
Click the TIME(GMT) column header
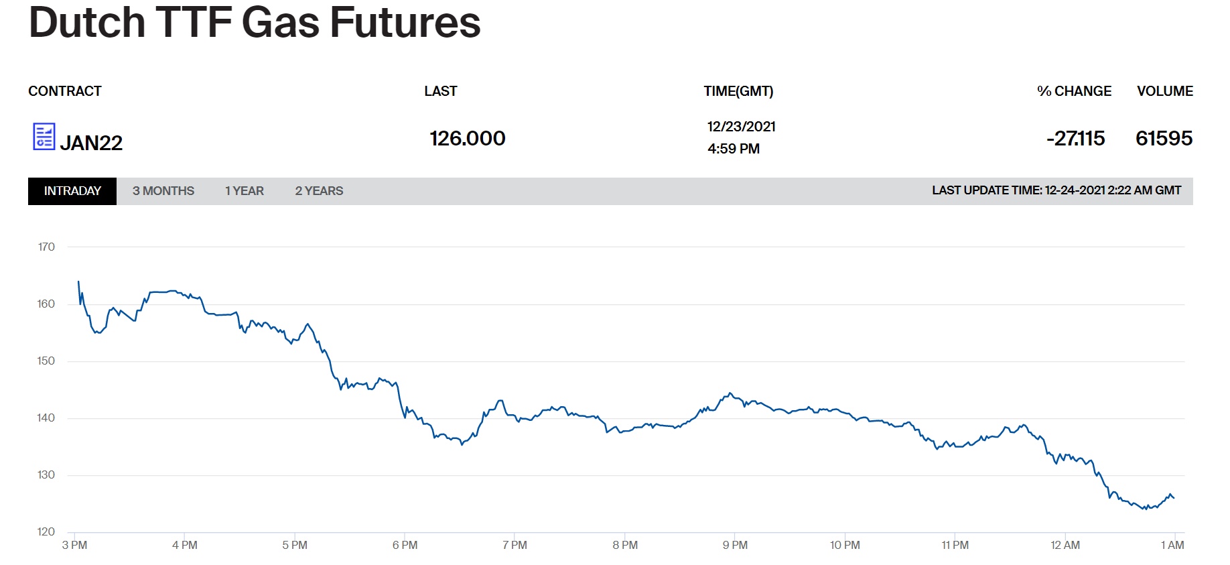point(738,91)
